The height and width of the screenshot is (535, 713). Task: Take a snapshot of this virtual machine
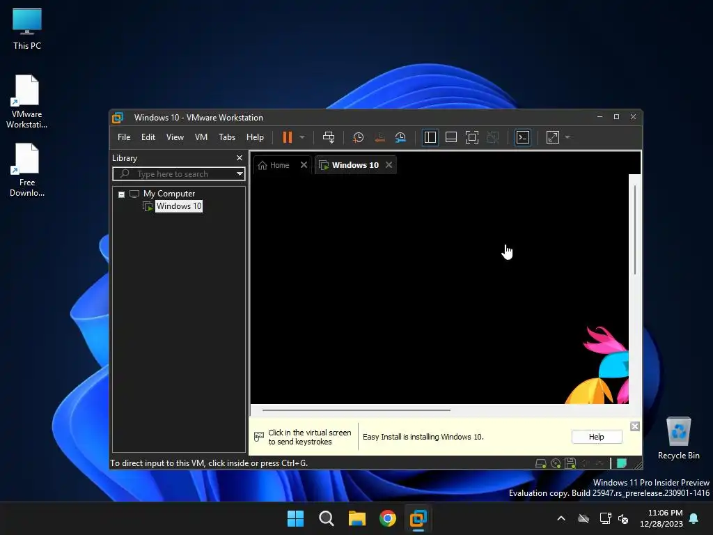(x=359, y=137)
